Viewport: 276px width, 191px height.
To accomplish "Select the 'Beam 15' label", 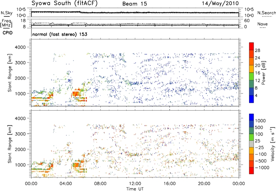I will point(135,4).
